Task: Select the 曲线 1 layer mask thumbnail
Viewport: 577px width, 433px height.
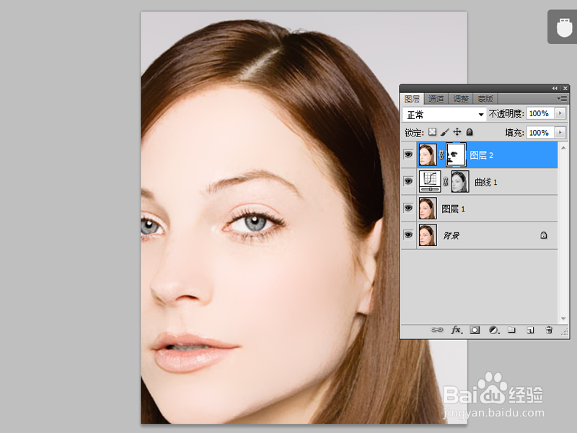Action: click(x=460, y=182)
